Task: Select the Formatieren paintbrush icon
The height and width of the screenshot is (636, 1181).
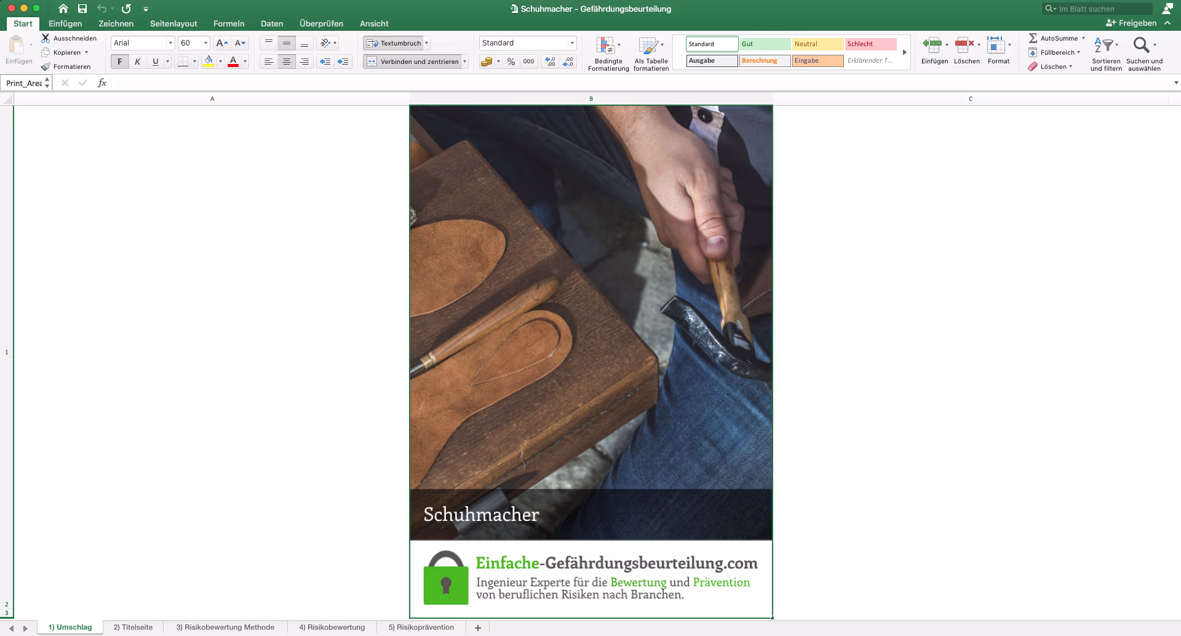Action: coord(46,66)
